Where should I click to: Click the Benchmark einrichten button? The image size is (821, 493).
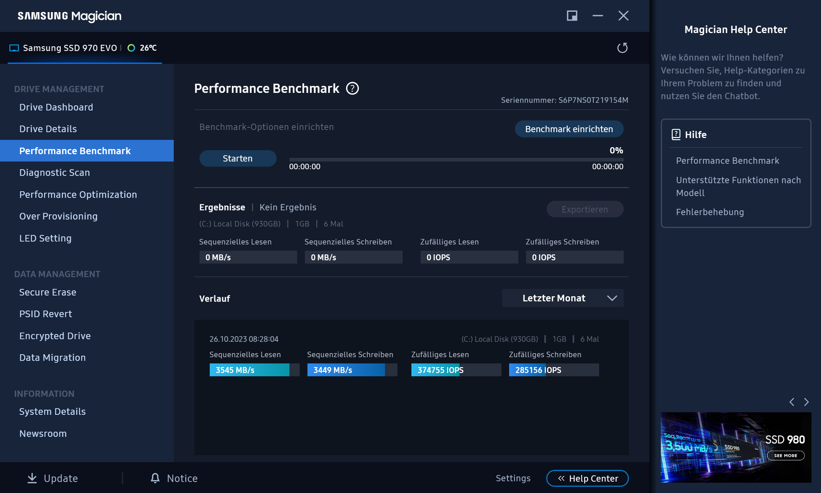[569, 129]
